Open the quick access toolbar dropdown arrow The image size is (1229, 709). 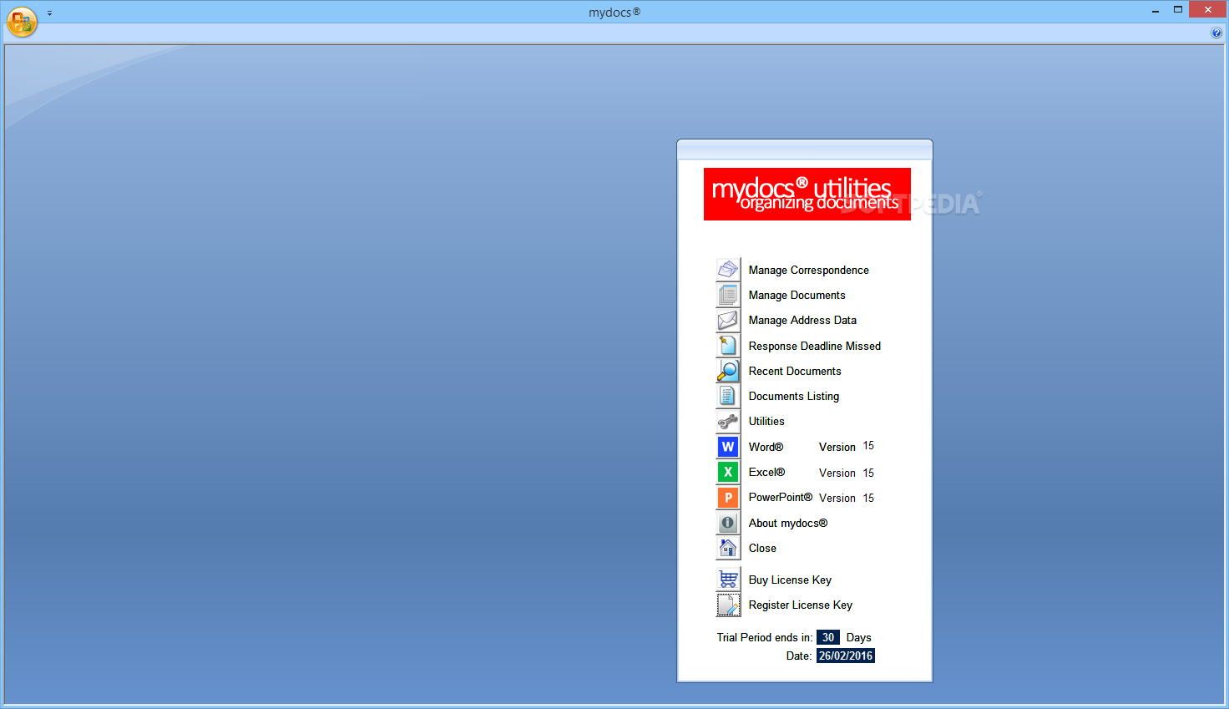[49, 13]
